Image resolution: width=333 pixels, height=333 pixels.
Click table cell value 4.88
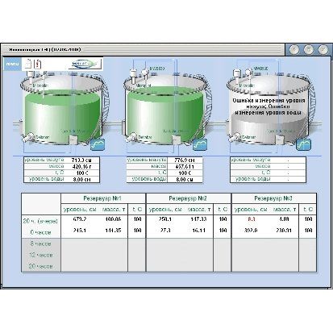[x=284, y=219]
